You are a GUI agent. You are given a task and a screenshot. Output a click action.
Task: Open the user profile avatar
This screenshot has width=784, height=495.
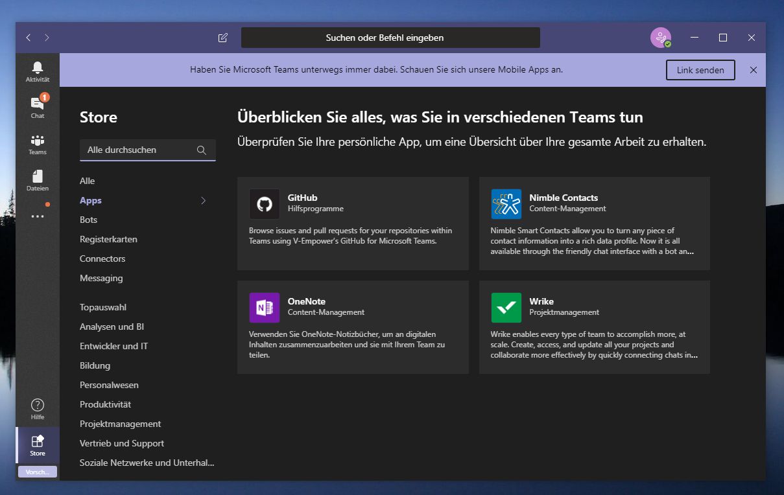(x=661, y=38)
